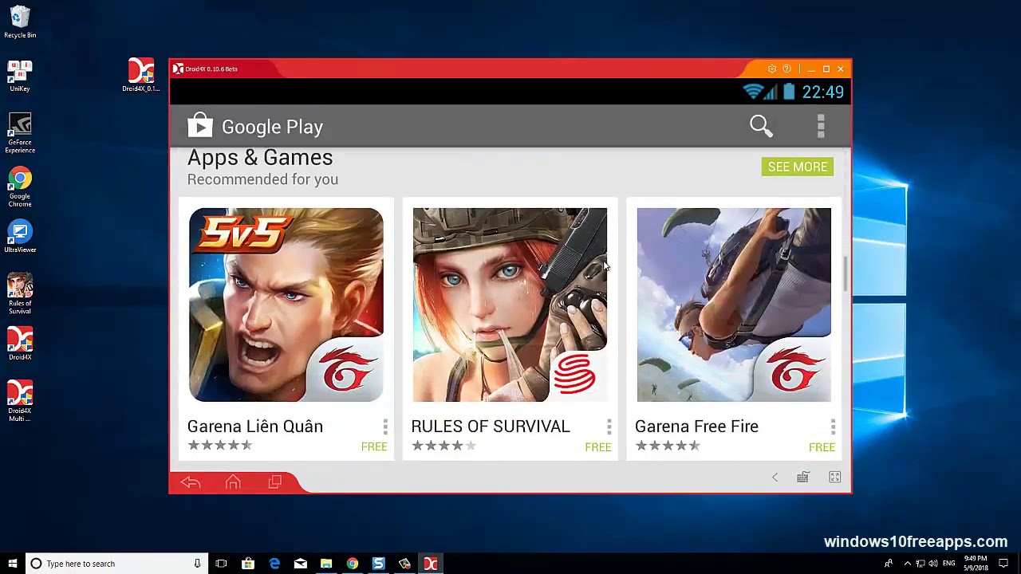Open Snagit from taskbar

pyautogui.click(x=378, y=564)
